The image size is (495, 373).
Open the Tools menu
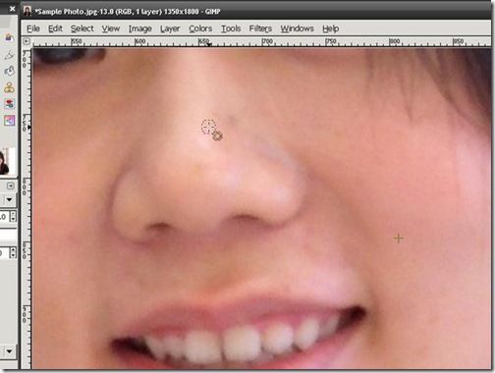[x=231, y=28]
